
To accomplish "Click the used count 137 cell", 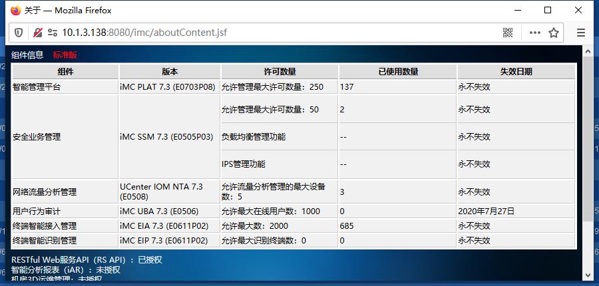I will pyautogui.click(x=398, y=87).
